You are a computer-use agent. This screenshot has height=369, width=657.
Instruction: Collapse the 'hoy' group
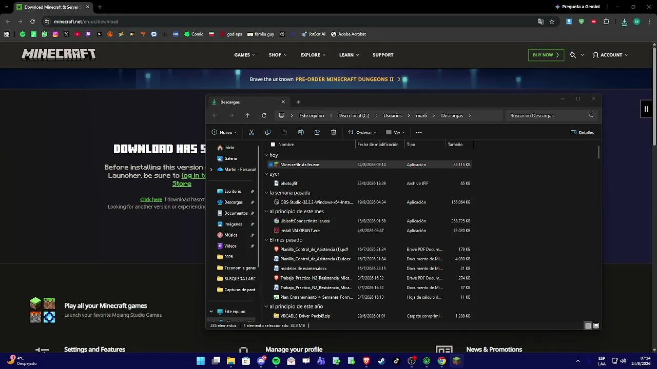pos(266,155)
